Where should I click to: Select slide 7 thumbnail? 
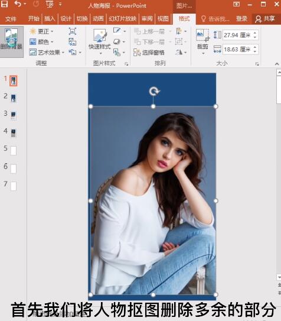click(x=14, y=186)
